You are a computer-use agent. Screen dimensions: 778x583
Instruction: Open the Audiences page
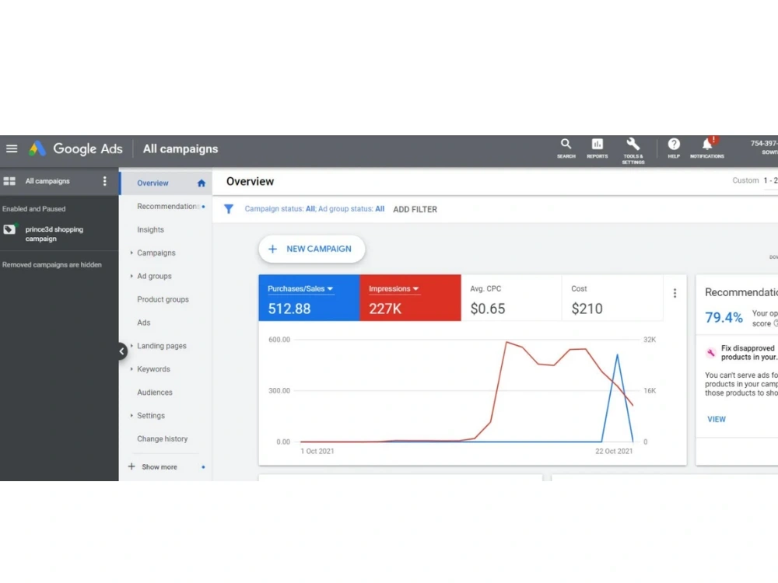click(x=155, y=392)
